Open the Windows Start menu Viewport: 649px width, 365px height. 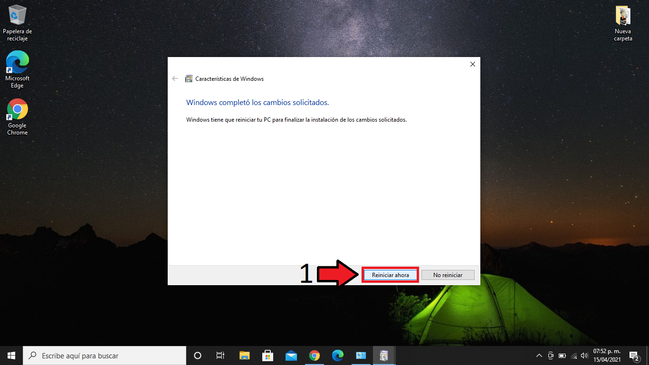click(11, 355)
